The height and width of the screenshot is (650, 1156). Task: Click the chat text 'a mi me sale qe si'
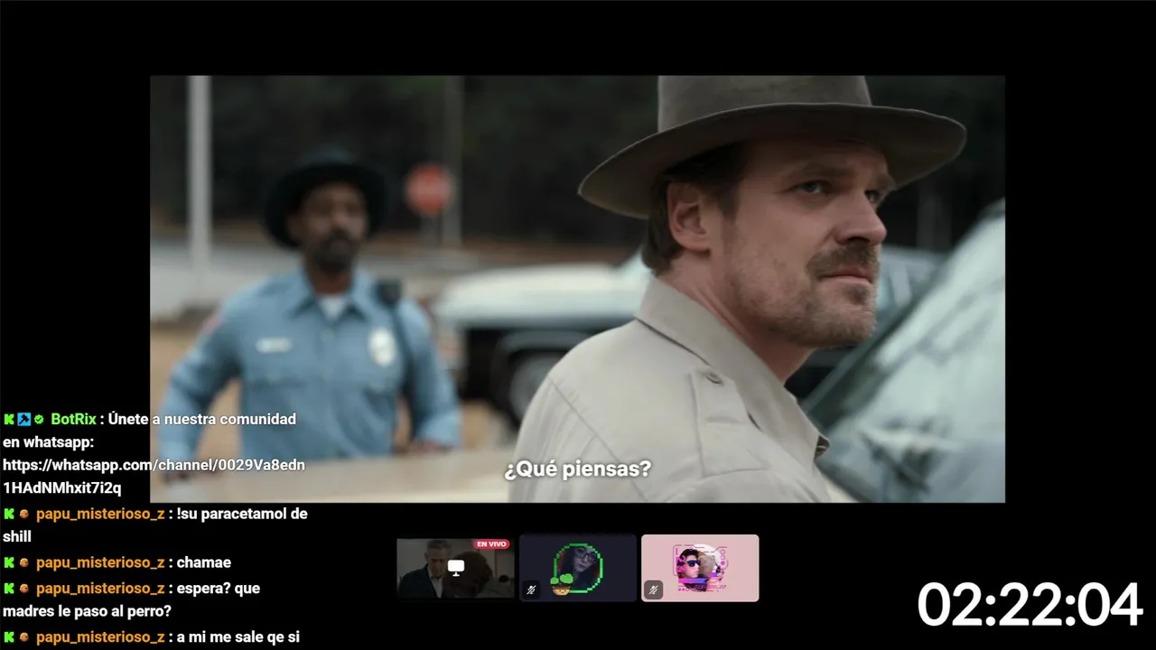pos(238,637)
